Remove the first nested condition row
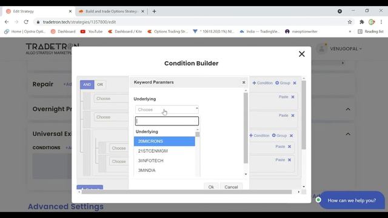Screen dimensions: 388x218 (x=290, y=147)
